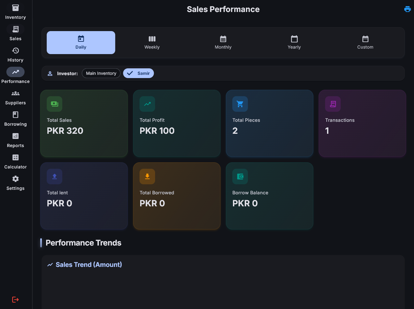Click the Total Profit label
Screen dimensions: 414x309
(152, 120)
